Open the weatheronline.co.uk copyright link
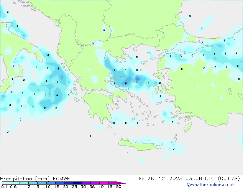243x188 pixels. click(x=211, y=185)
